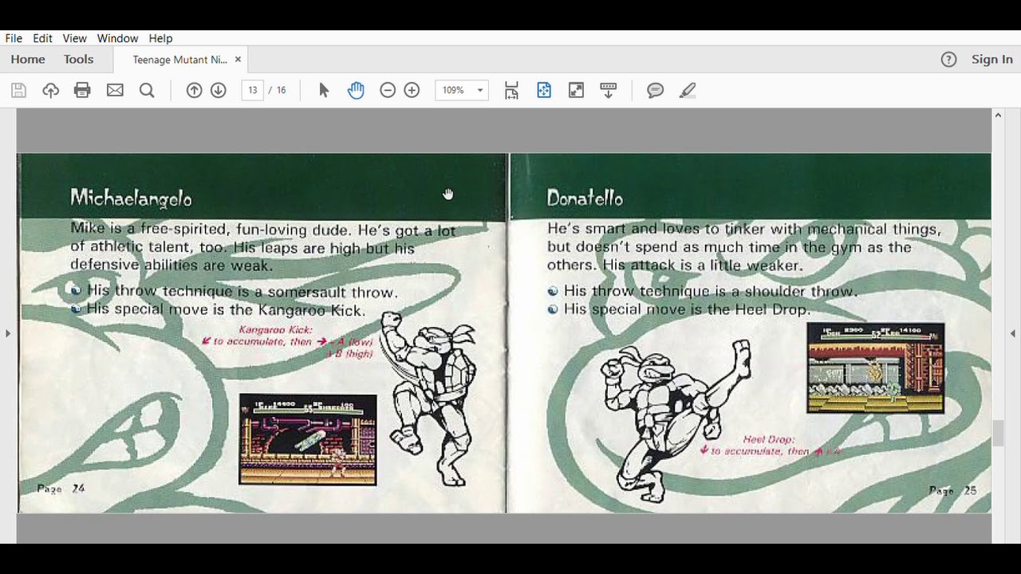The image size is (1021, 574).
Task: Enter full screen mode icon
Action: [576, 90]
